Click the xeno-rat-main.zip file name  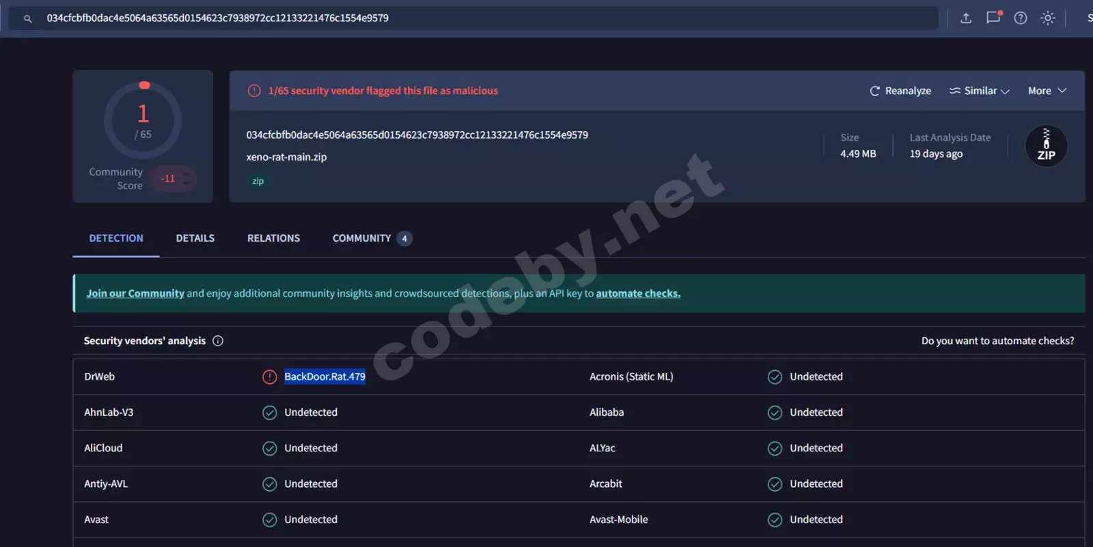click(286, 157)
